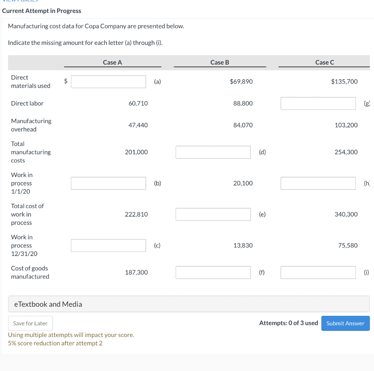Click the Work in process 12/31/20 input (c)
Viewport: 374px width, 371px height.
point(108,245)
